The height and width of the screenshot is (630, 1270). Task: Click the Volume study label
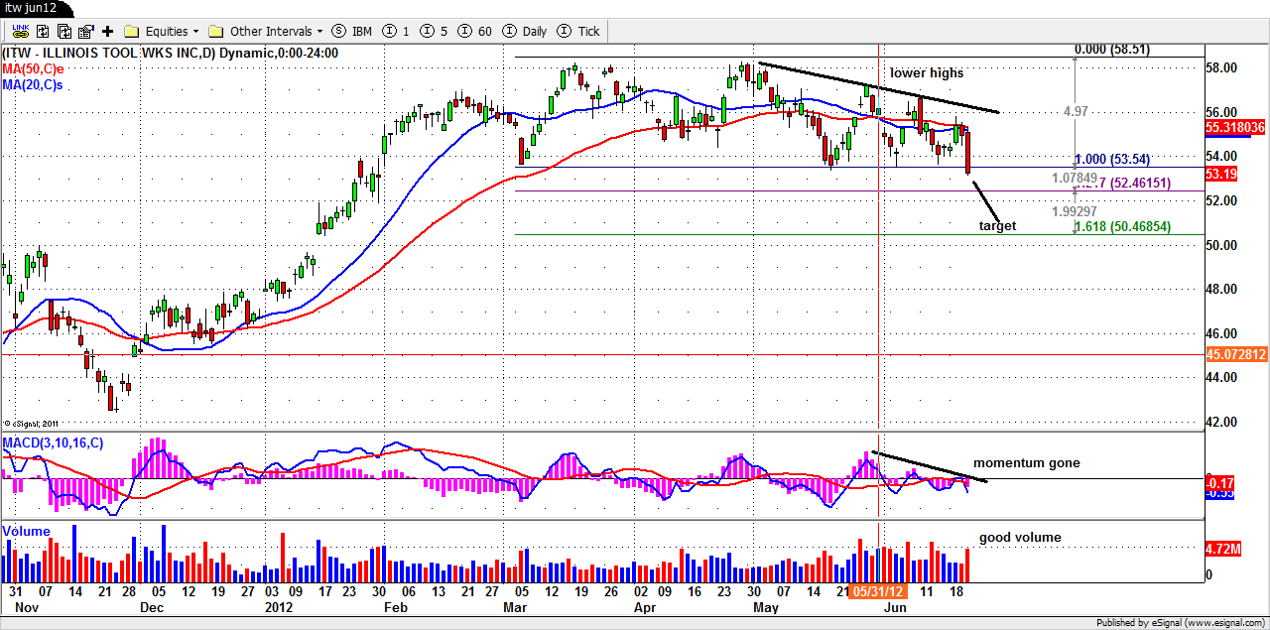(26, 531)
